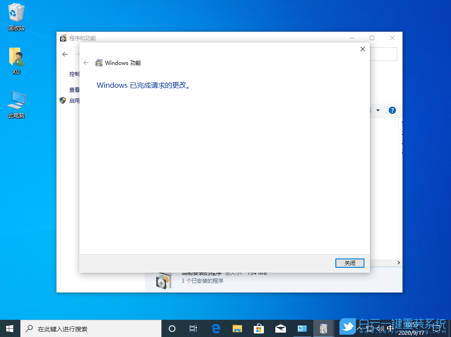Click the Cortana circle icon

click(172, 328)
